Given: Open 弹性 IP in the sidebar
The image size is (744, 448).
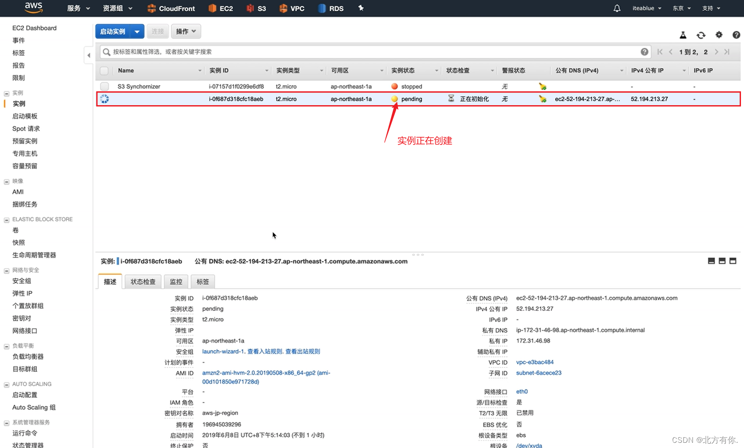Looking at the screenshot, I should point(22,293).
